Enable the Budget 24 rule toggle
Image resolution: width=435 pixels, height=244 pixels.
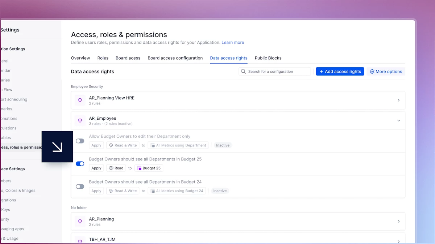tap(80, 187)
